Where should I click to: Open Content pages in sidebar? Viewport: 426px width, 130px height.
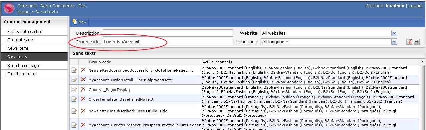[34, 40]
